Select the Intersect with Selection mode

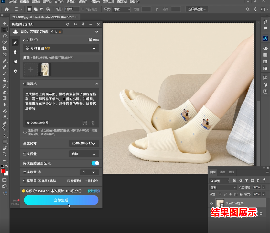(x=48, y=9)
